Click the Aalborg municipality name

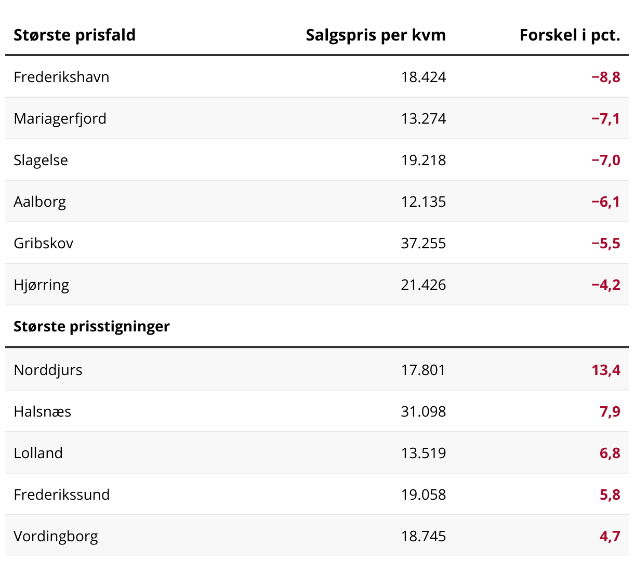(x=39, y=202)
